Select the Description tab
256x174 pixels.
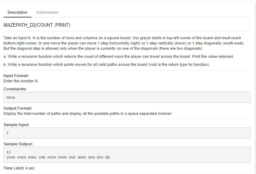click(x=17, y=12)
